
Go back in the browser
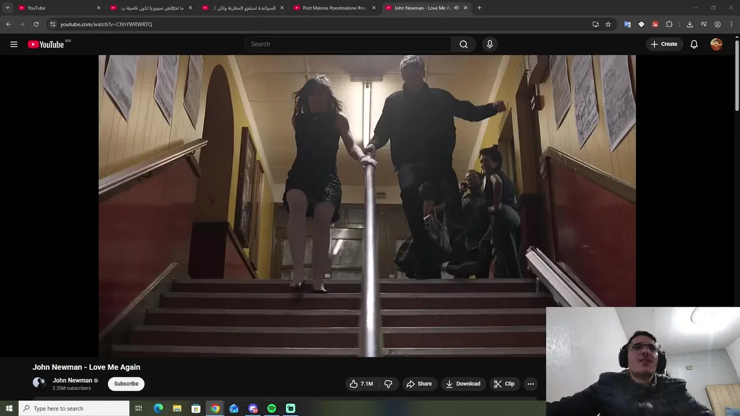click(x=8, y=24)
